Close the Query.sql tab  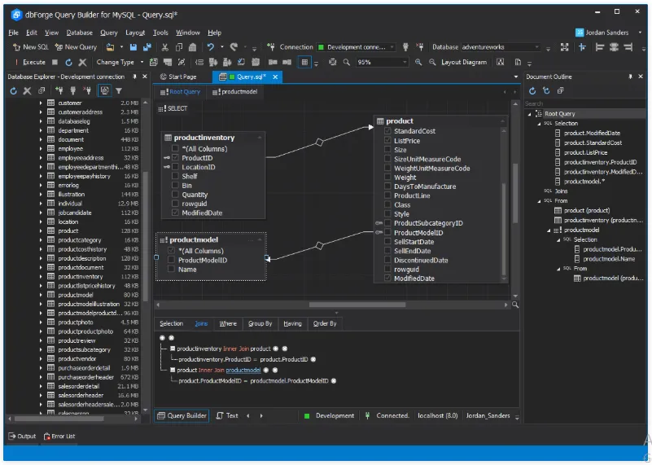275,77
